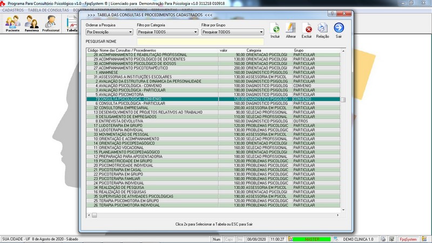Image resolution: width=432 pixels, height=243 pixels.
Task: Select PSICOMOTRICIDADE EM GRUPO row
Action: [x=213, y=161]
